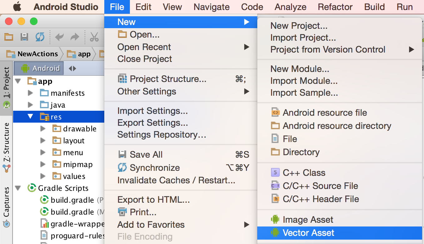Open the Android project view dropdown

[x=42, y=68]
